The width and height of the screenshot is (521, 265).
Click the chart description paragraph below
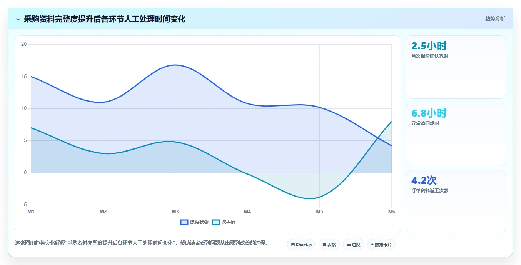[x=141, y=243]
